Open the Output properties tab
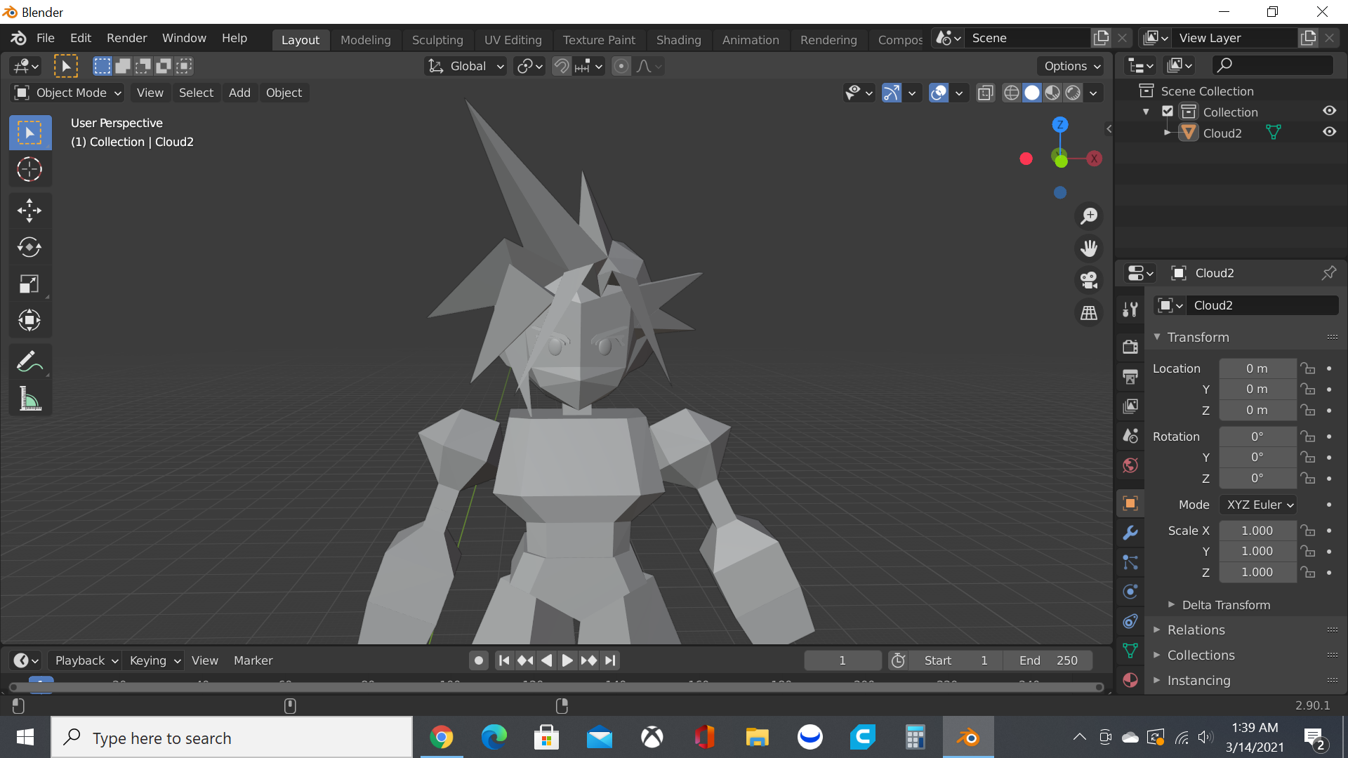Viewport: 1348px width, 758px height. (x=1130, y=377)
